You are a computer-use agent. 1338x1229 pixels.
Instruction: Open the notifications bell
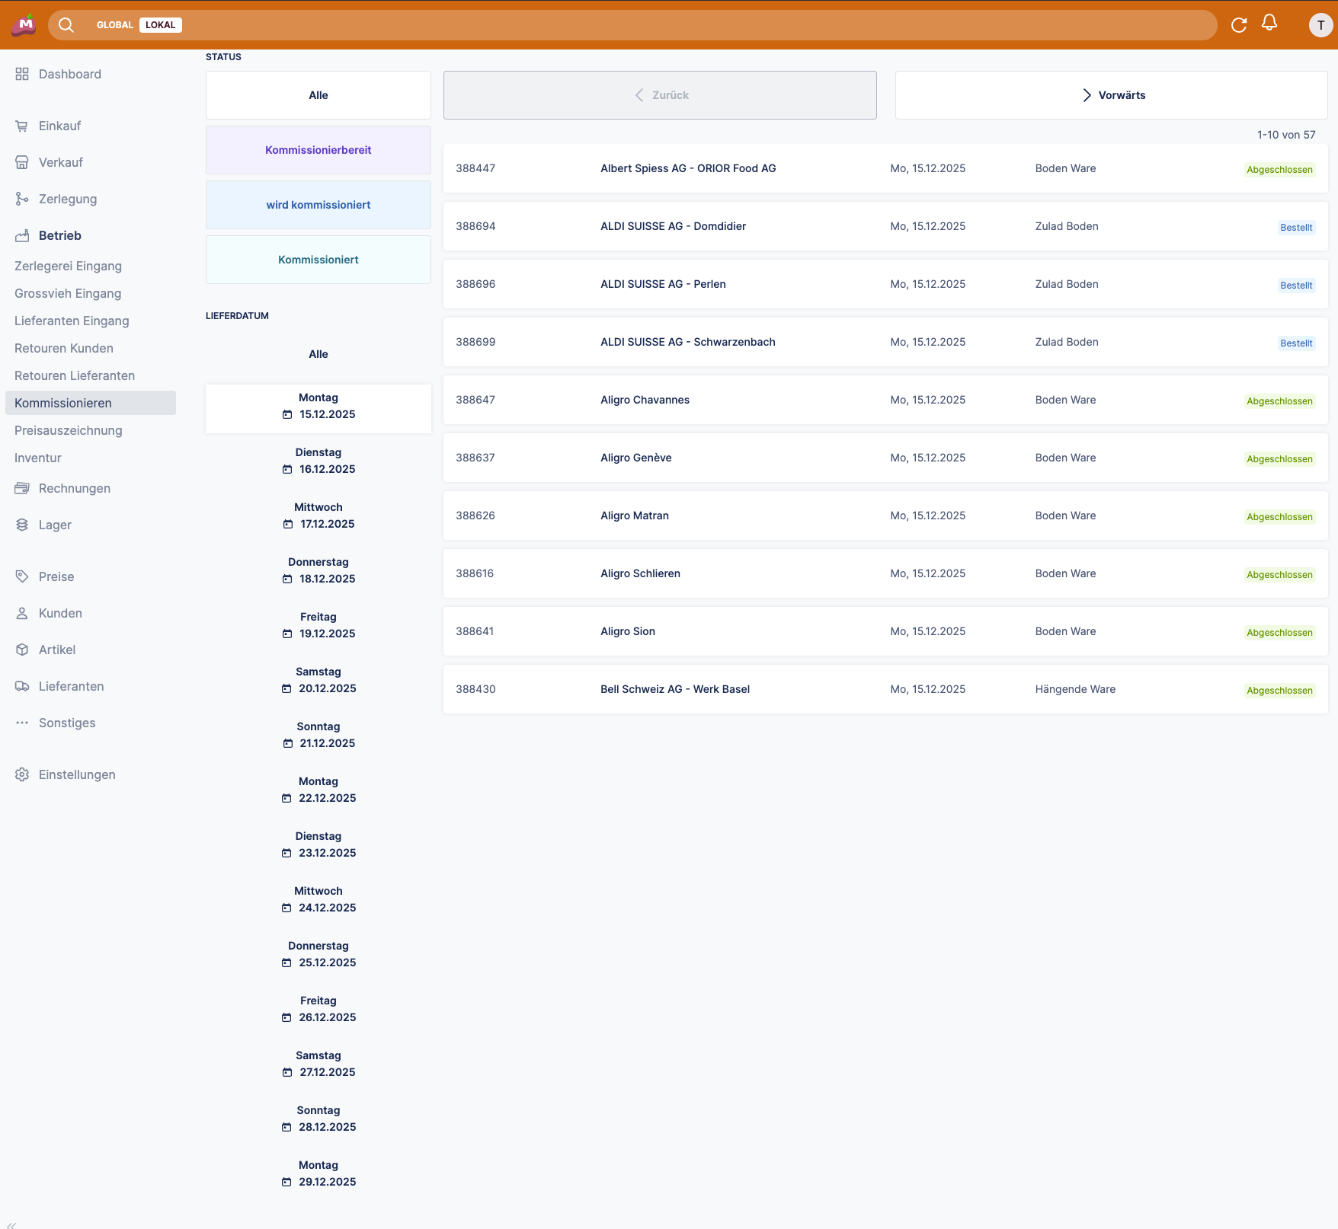1269,23
